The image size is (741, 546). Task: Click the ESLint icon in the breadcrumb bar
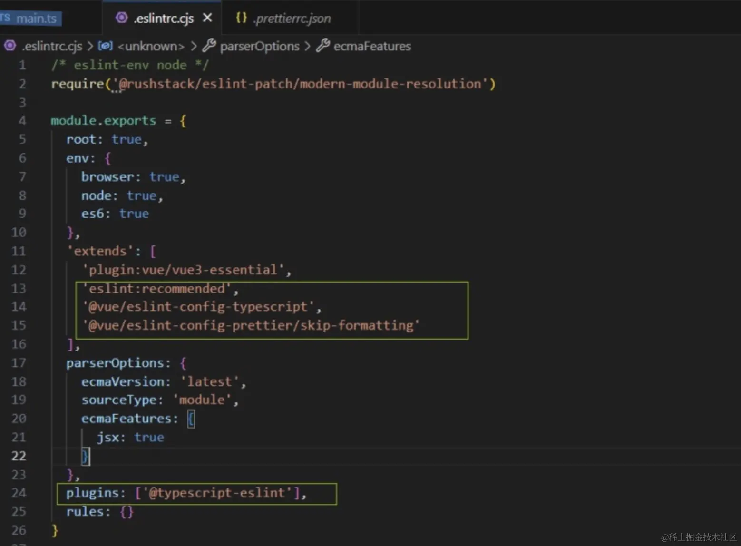(x=10, y=46)
